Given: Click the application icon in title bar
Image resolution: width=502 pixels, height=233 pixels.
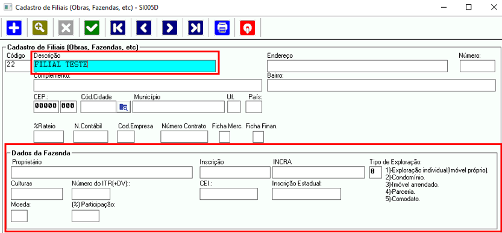Looking at the screenshot, I should pyautogui.click(x=8, y=7).
